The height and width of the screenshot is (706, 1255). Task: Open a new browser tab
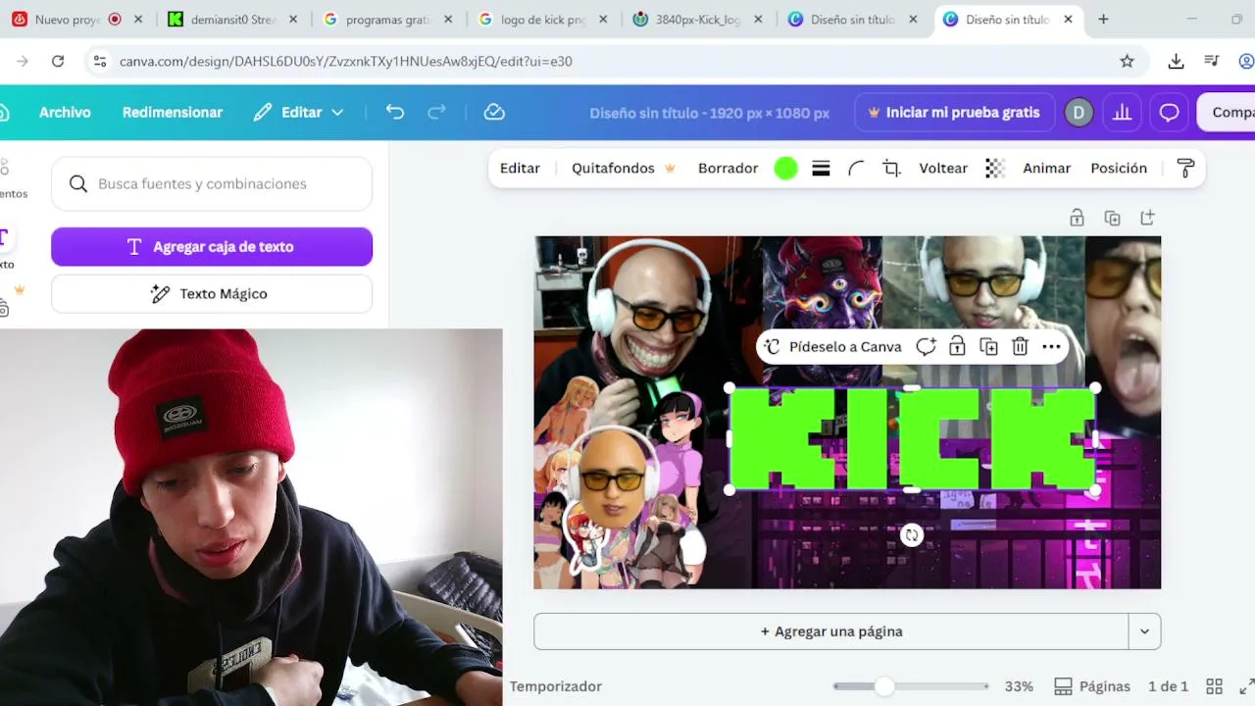[x=1103, y=19]
